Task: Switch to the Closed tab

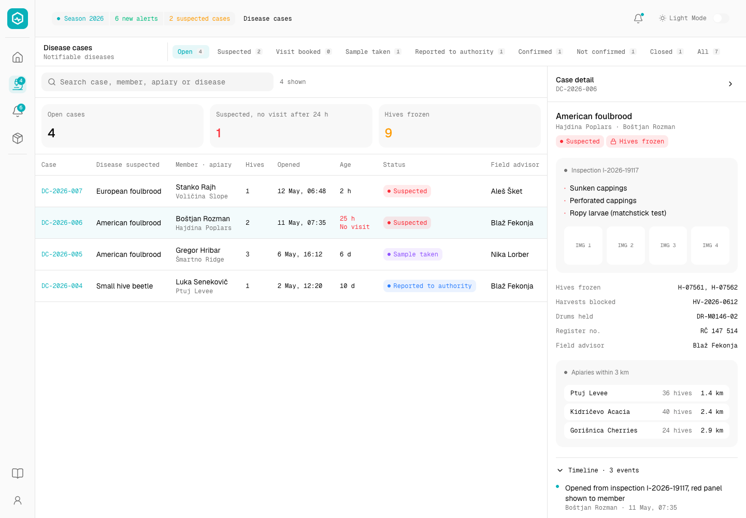Action: 667,52
